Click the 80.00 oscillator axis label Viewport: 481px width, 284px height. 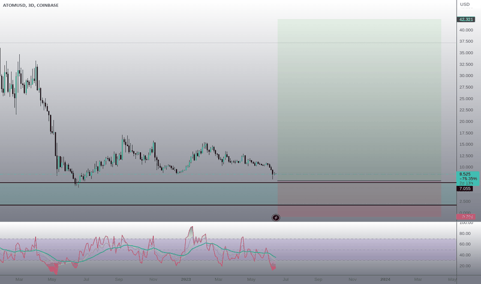pos(465,233)
